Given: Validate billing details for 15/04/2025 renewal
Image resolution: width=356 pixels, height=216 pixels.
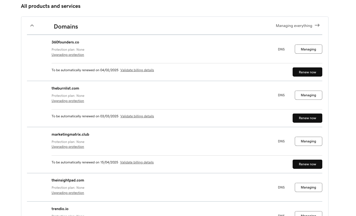Looking at the screenshot, I should click(137, 162).
